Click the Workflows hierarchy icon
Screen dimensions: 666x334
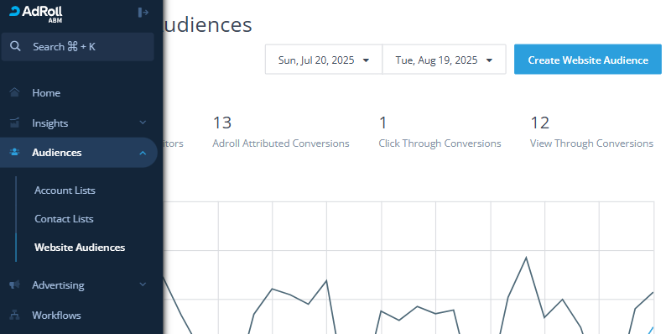pyautogui.click(x=14, y=315)
